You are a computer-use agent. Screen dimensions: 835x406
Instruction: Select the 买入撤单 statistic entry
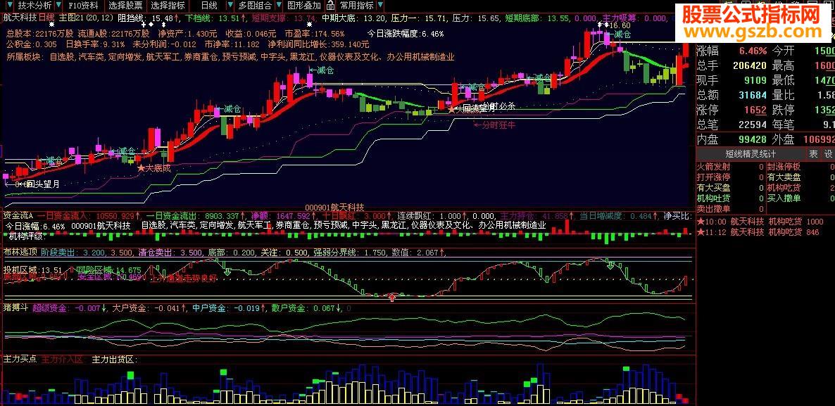[x=801, y=198]
